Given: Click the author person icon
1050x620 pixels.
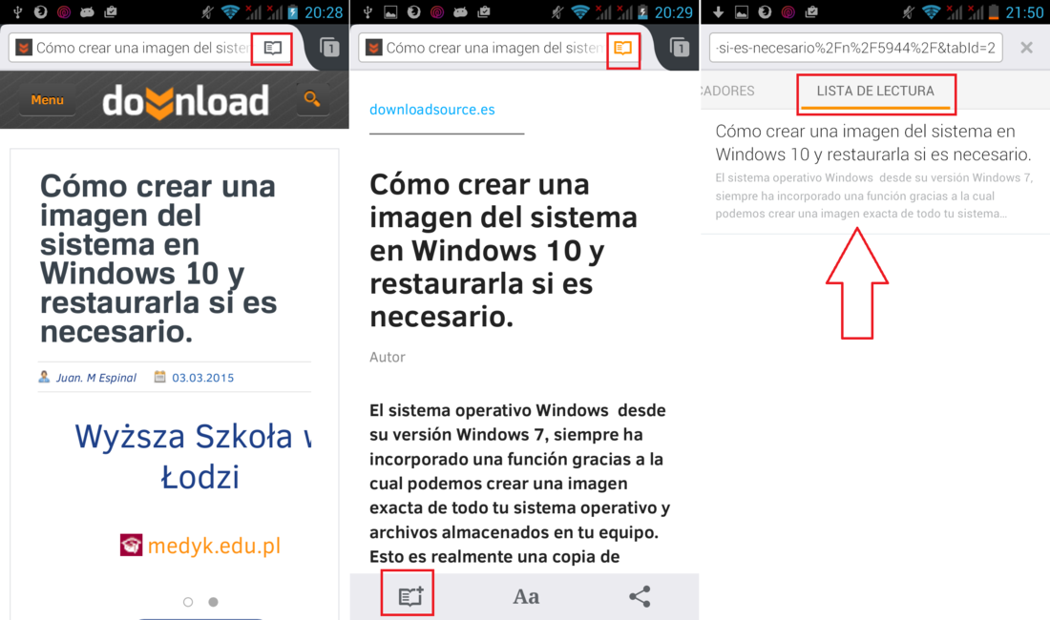Looking at the screenshot, I should [44, 377].
